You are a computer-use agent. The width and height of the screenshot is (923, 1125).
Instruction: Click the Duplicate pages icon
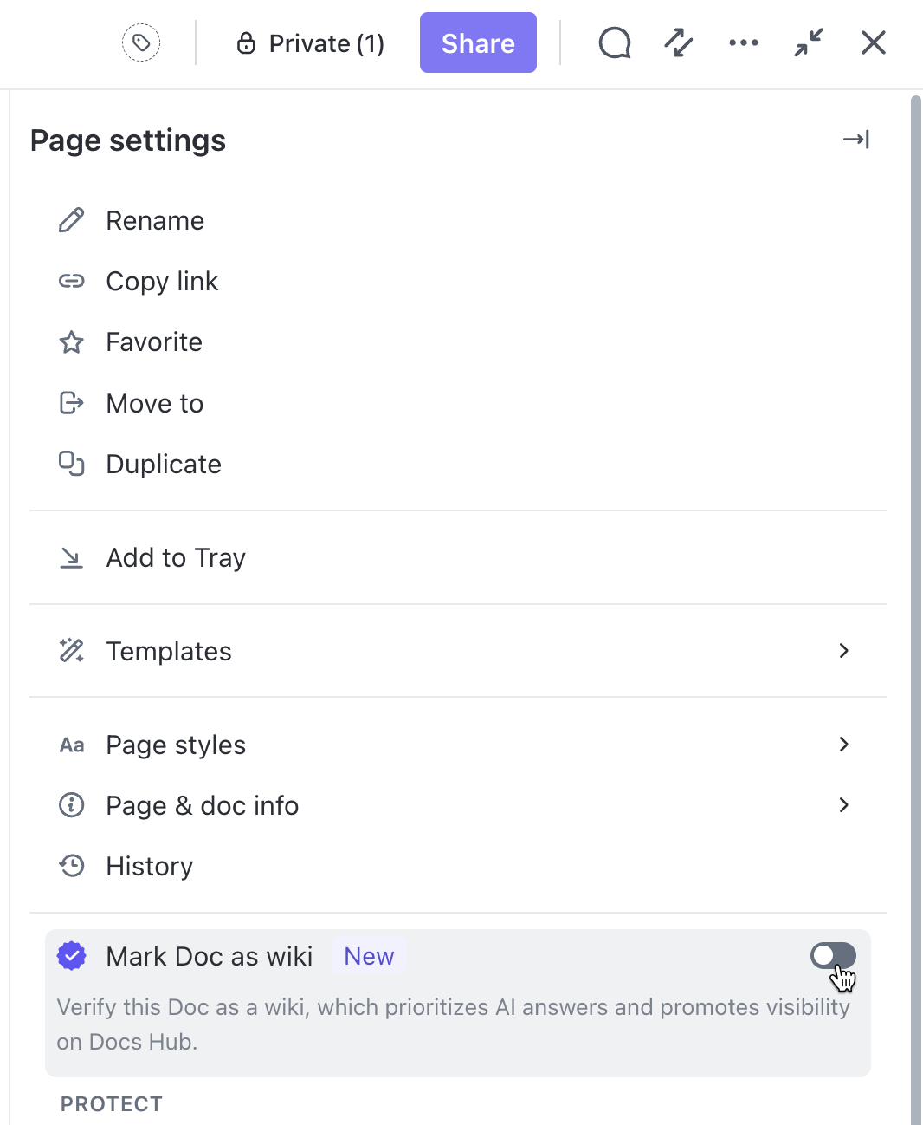(x=71, y=464)
